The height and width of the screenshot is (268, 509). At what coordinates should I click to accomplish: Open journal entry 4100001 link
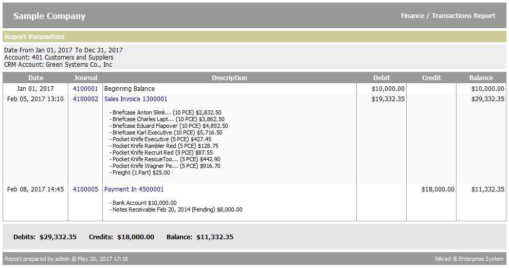(x=85, y=89)
